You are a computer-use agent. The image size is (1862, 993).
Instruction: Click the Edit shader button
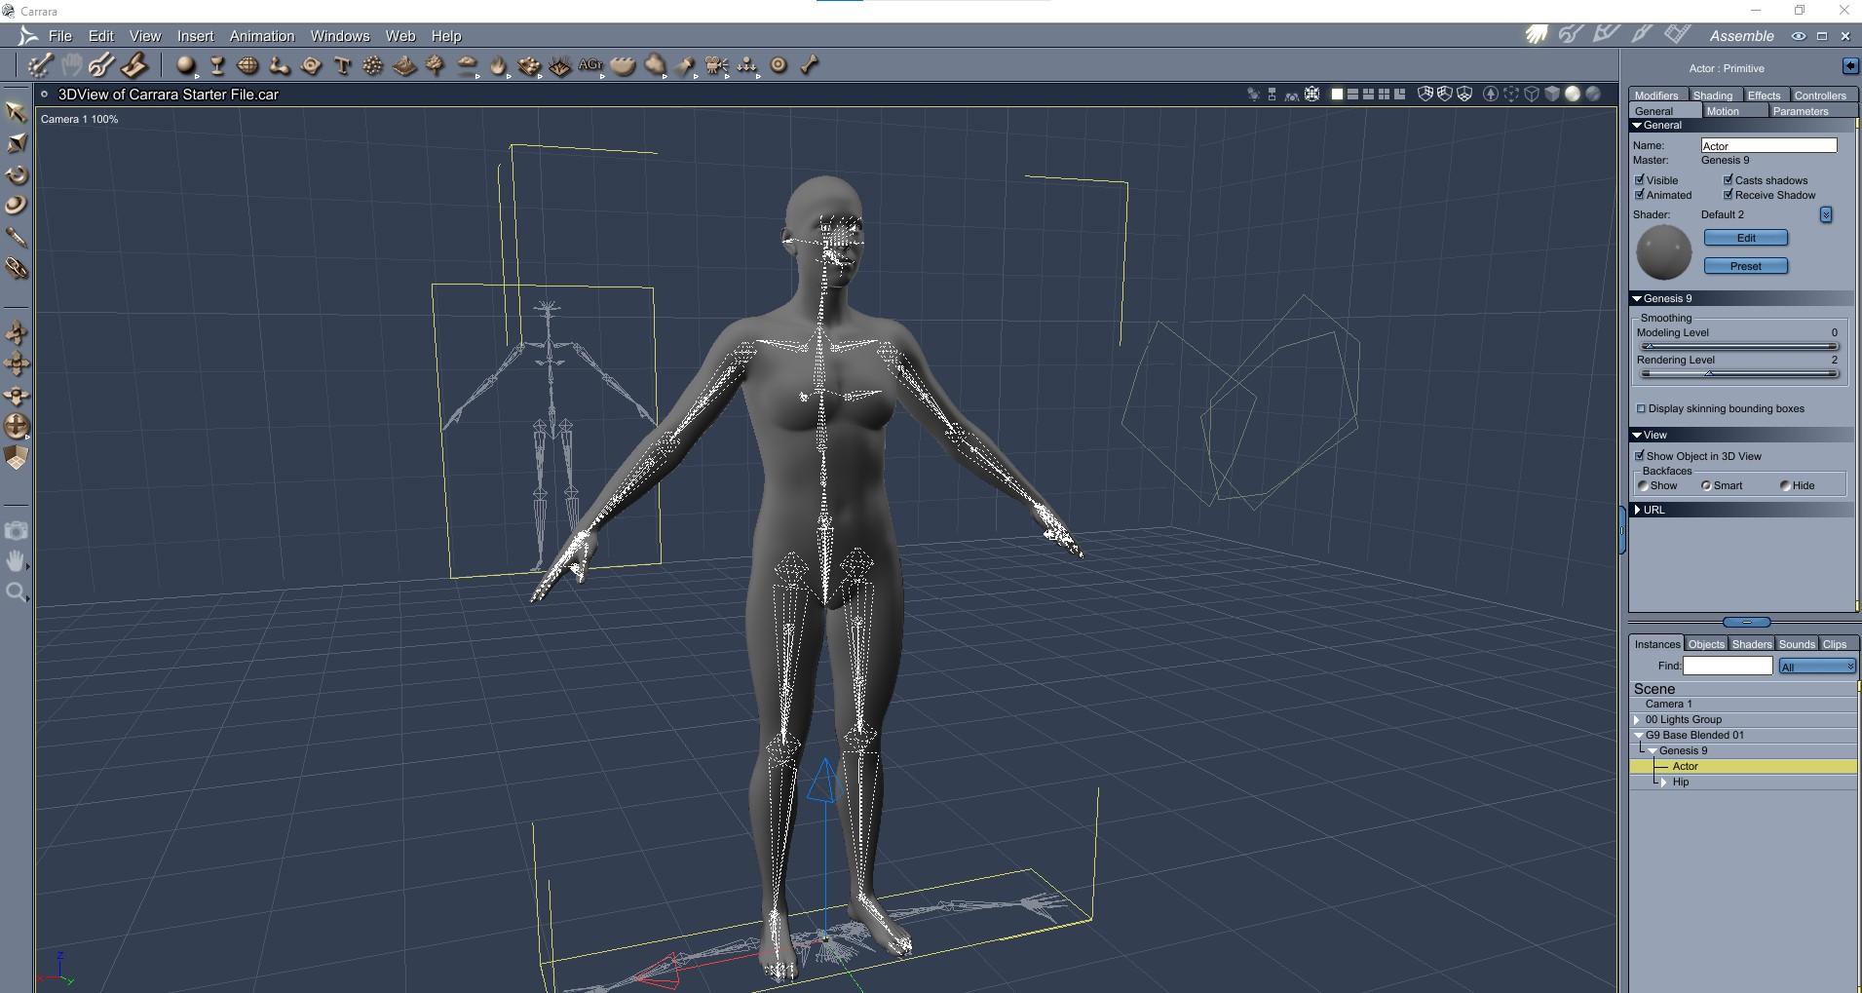[x=1746, y=238]
